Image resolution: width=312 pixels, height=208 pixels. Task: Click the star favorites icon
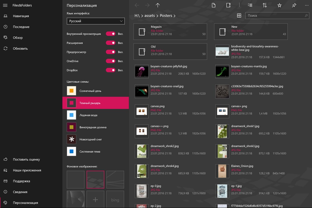tap(279, 5)
